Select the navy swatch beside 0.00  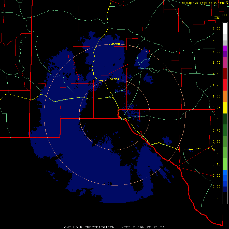click(x=225, y=190)
